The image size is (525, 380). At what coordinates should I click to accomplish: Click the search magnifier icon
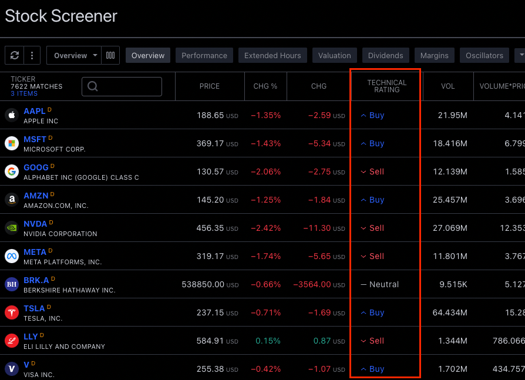[x=93, y=86]
